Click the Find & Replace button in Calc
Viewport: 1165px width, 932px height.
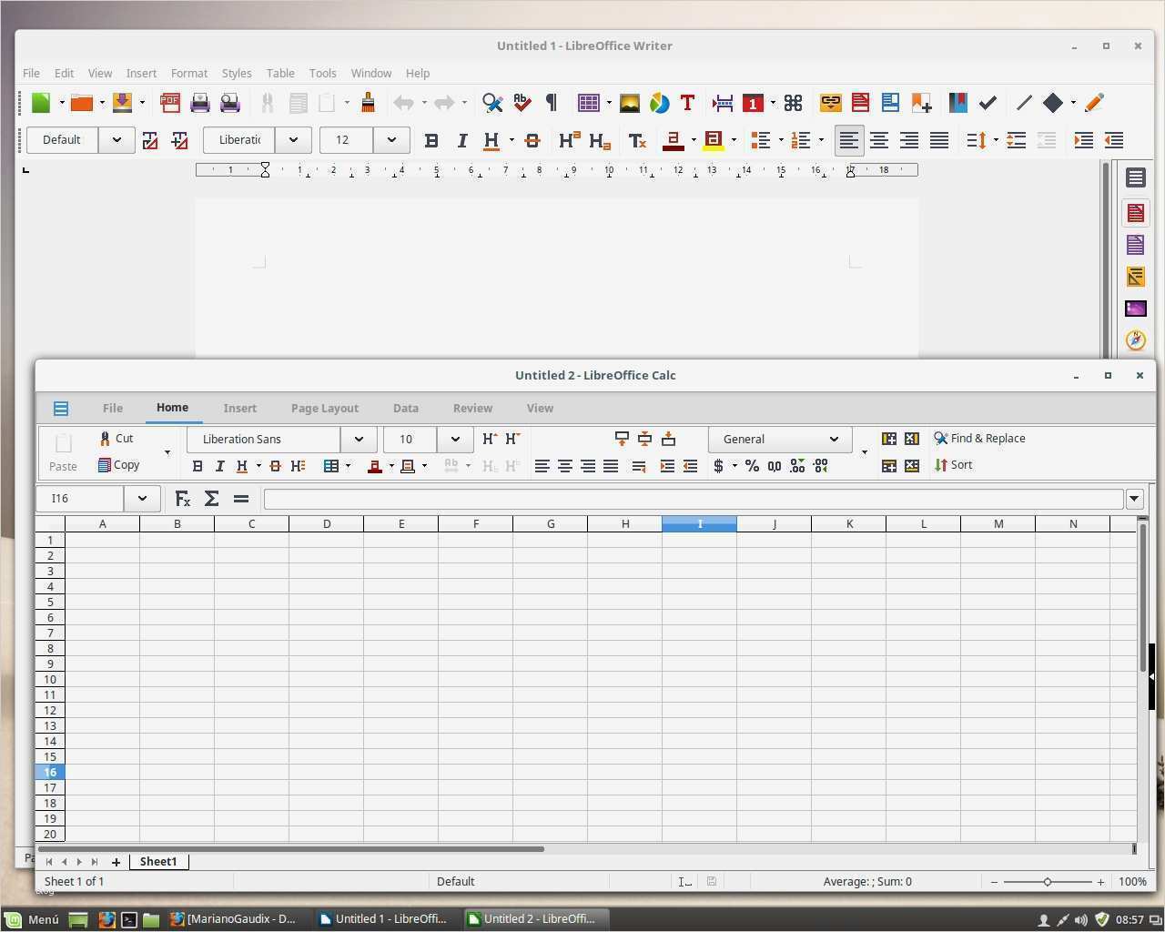click(x=979, y=439)
